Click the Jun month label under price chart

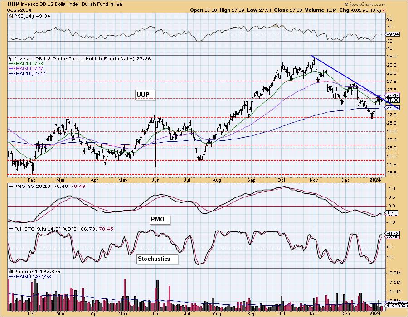(x=155, y=180)
